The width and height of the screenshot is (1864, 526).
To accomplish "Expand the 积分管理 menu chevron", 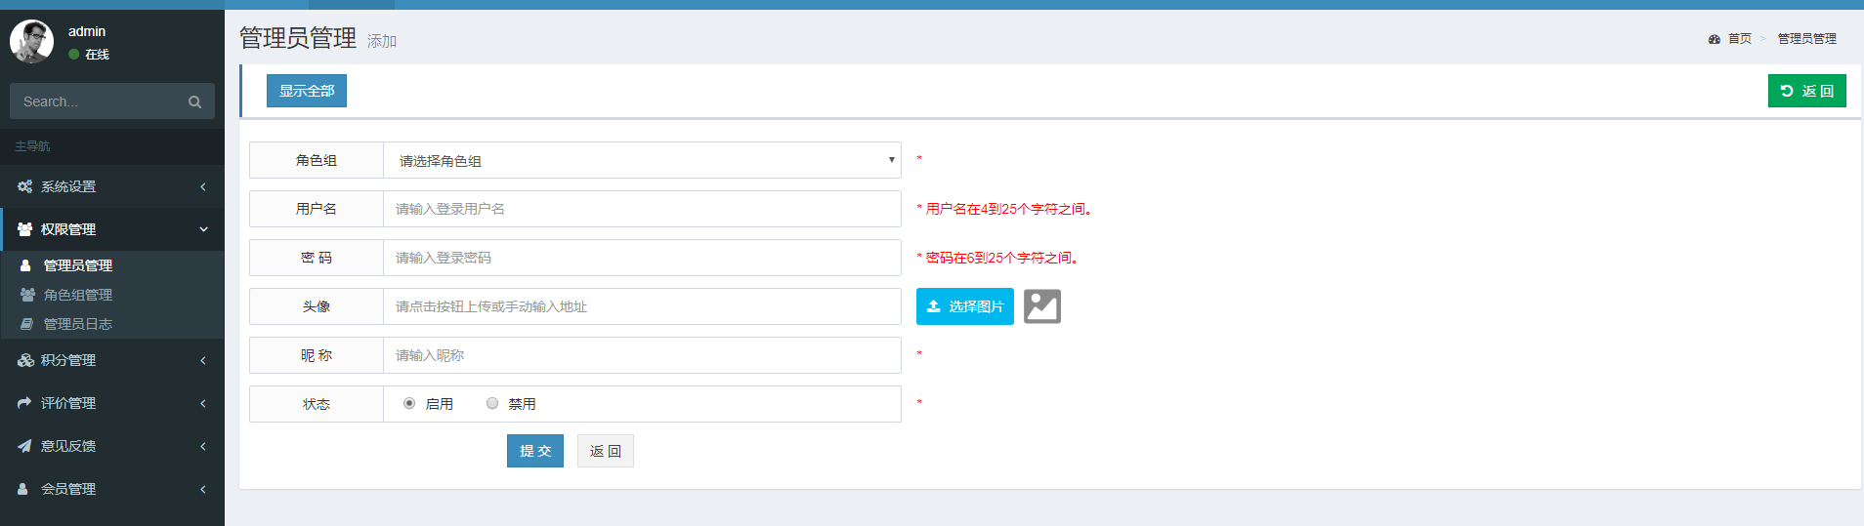I will click(203, 360).
